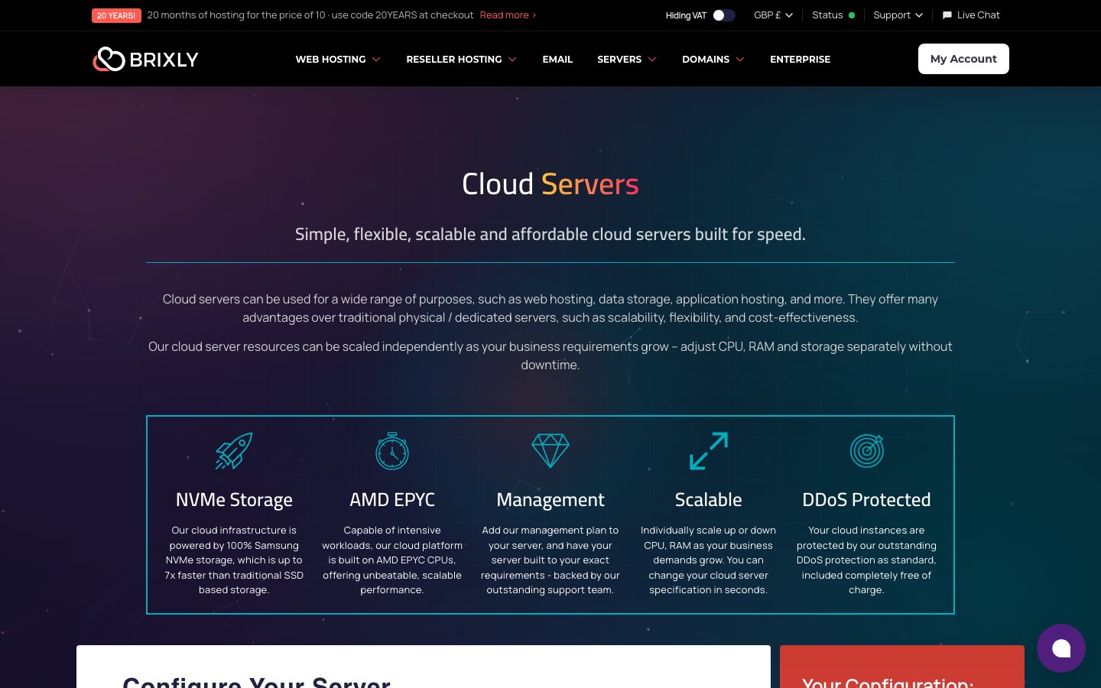Open the Email menu item

[x=557, y=59]
